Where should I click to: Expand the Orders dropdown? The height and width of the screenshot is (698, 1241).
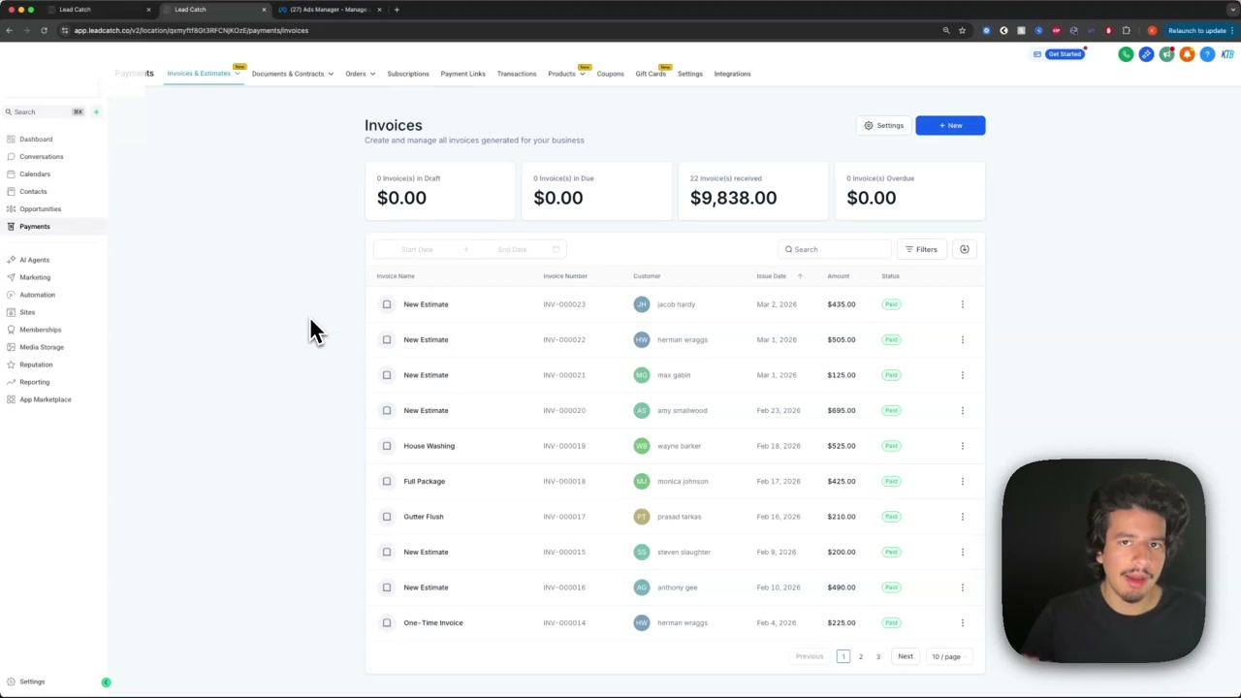point(372,74)
